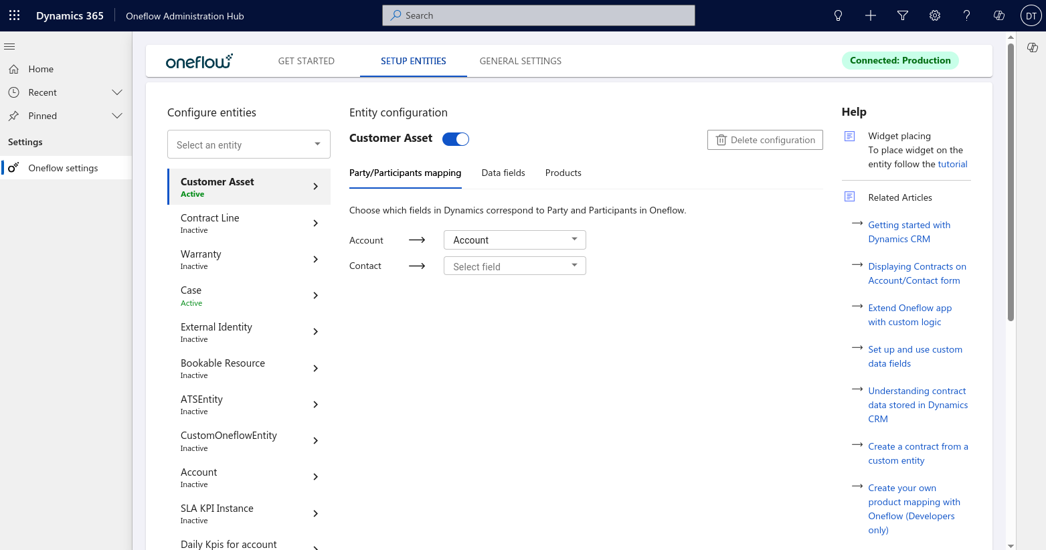Screen dimensions: 1046x550
Task: Open Displaying Contracts on Account/Contact form link
Action: pos(918,274)
